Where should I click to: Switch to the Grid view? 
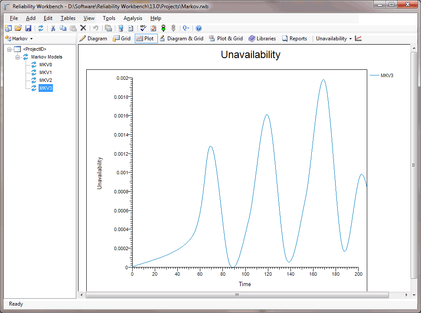tap(121, 39)
